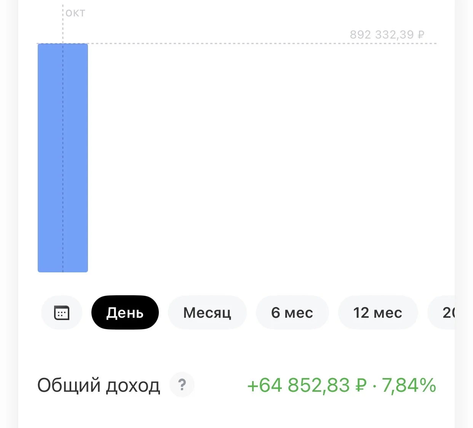Image resolution: width=473 pixels, height=428 pixels.
Task: Click the vertical dashed marker on the bar
Action: click(63, 158)
